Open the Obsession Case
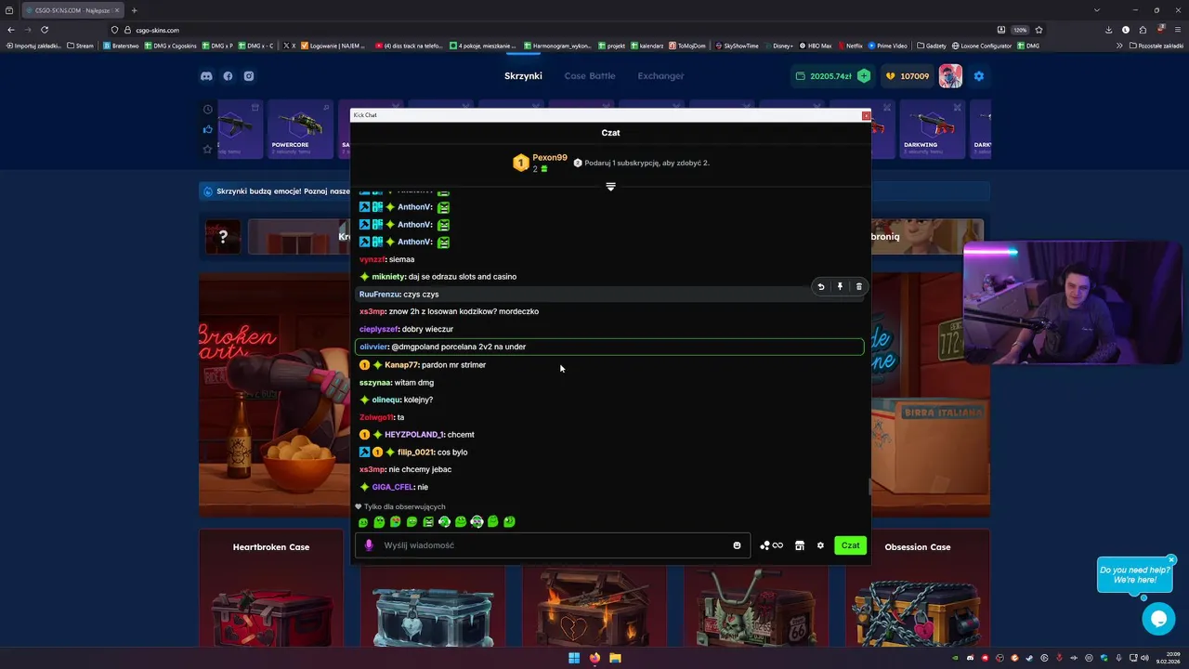1189x669 pixels. (918, 588)
